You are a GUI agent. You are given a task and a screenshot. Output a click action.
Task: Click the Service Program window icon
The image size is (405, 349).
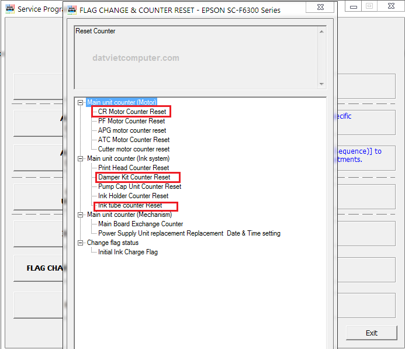click(x=8, y=9)
